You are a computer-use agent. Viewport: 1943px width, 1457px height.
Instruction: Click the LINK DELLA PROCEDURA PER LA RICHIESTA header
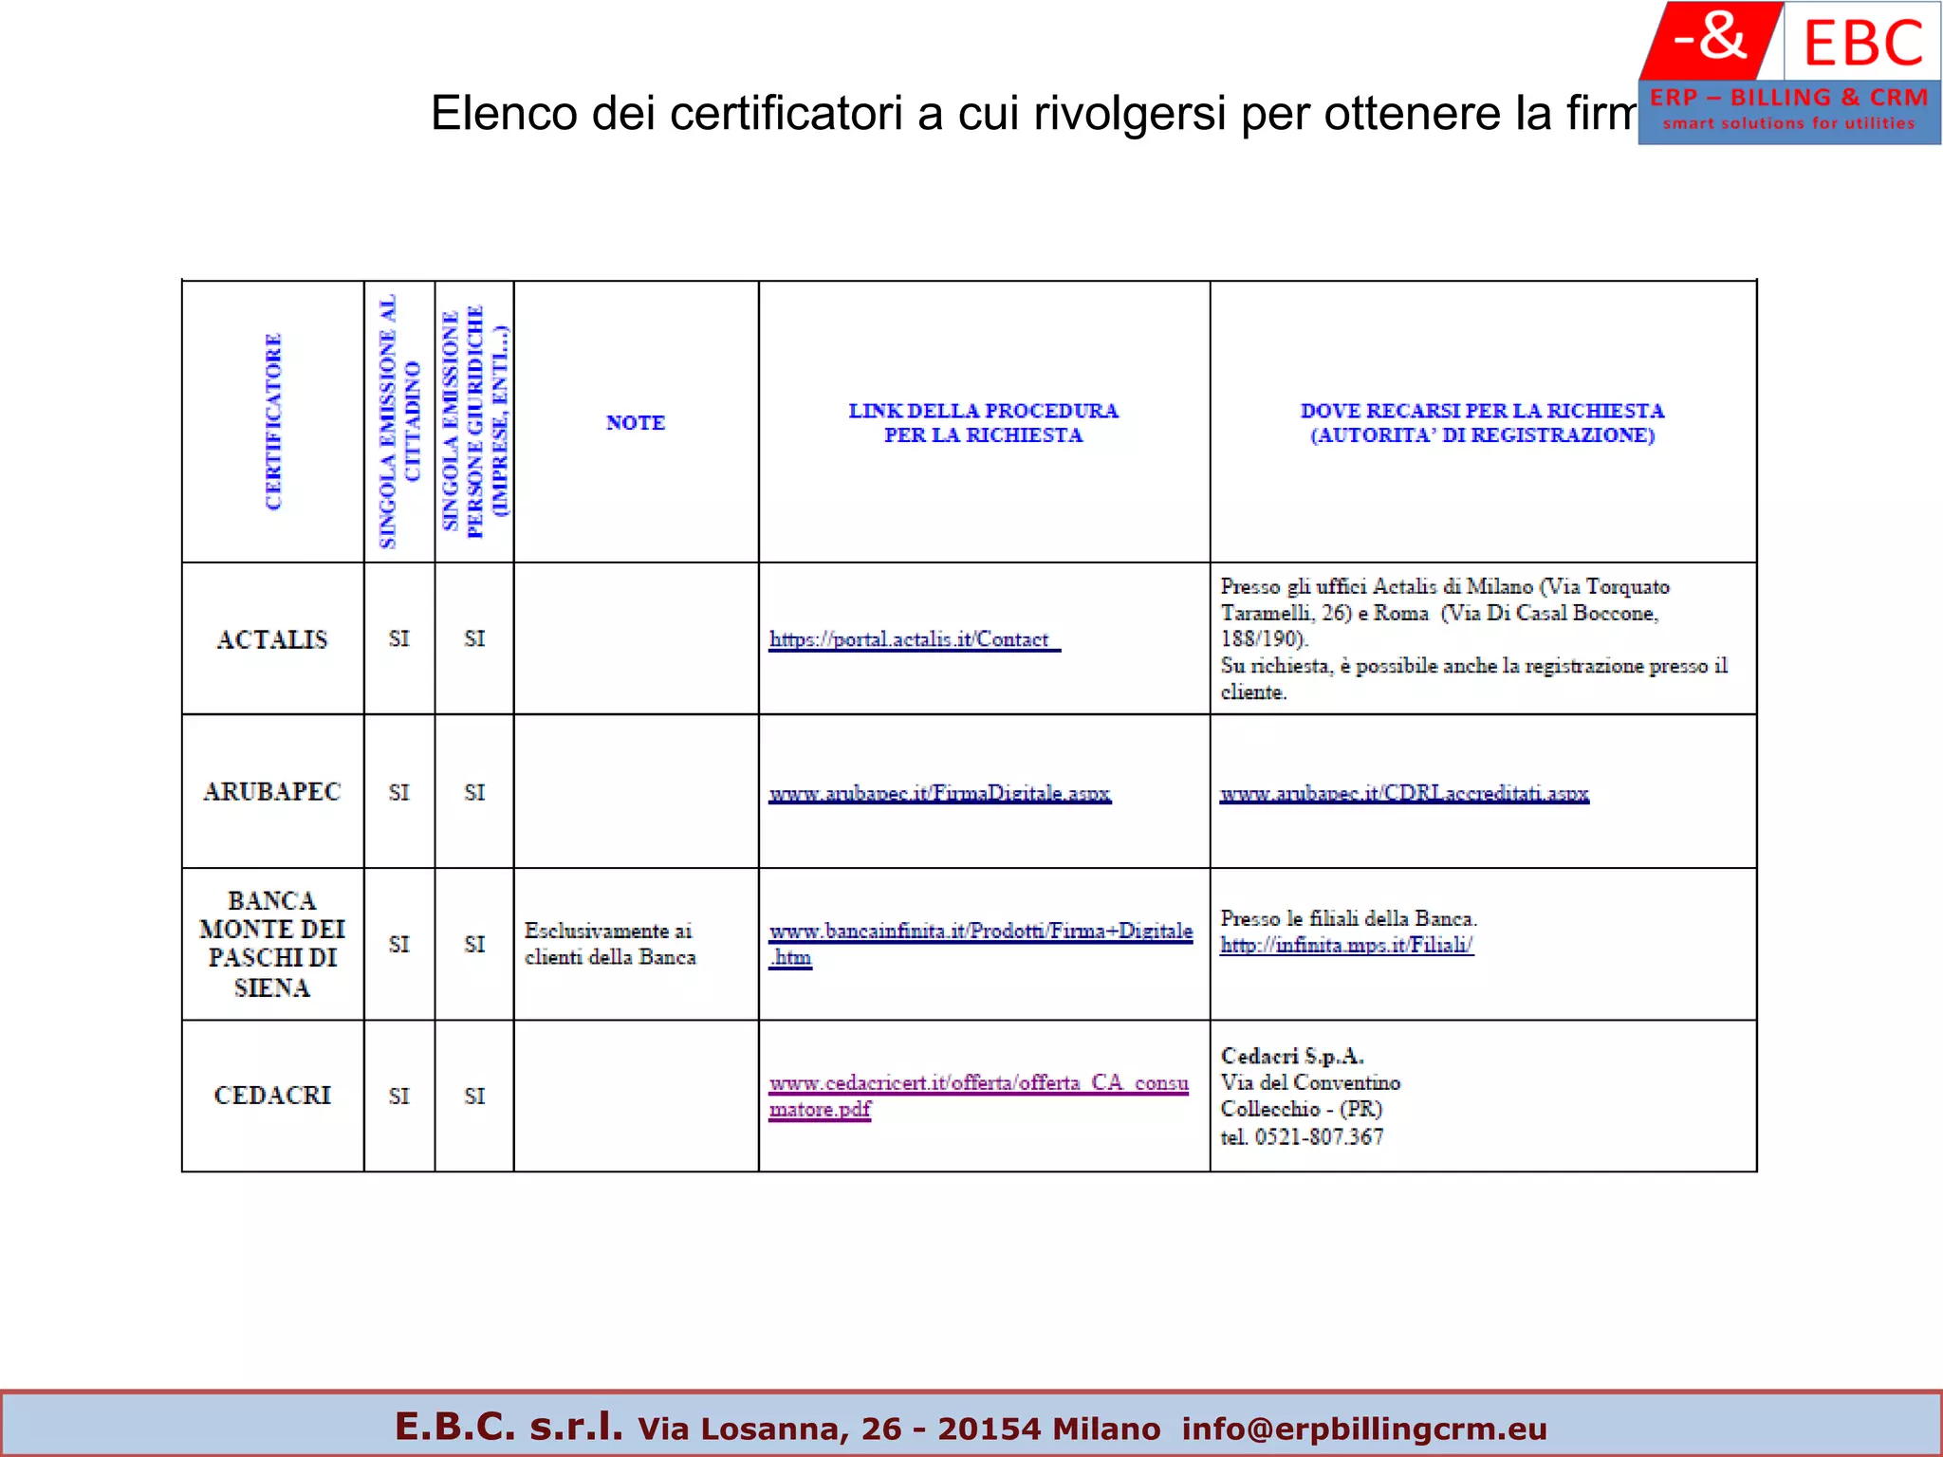click(x=983, y=423)
